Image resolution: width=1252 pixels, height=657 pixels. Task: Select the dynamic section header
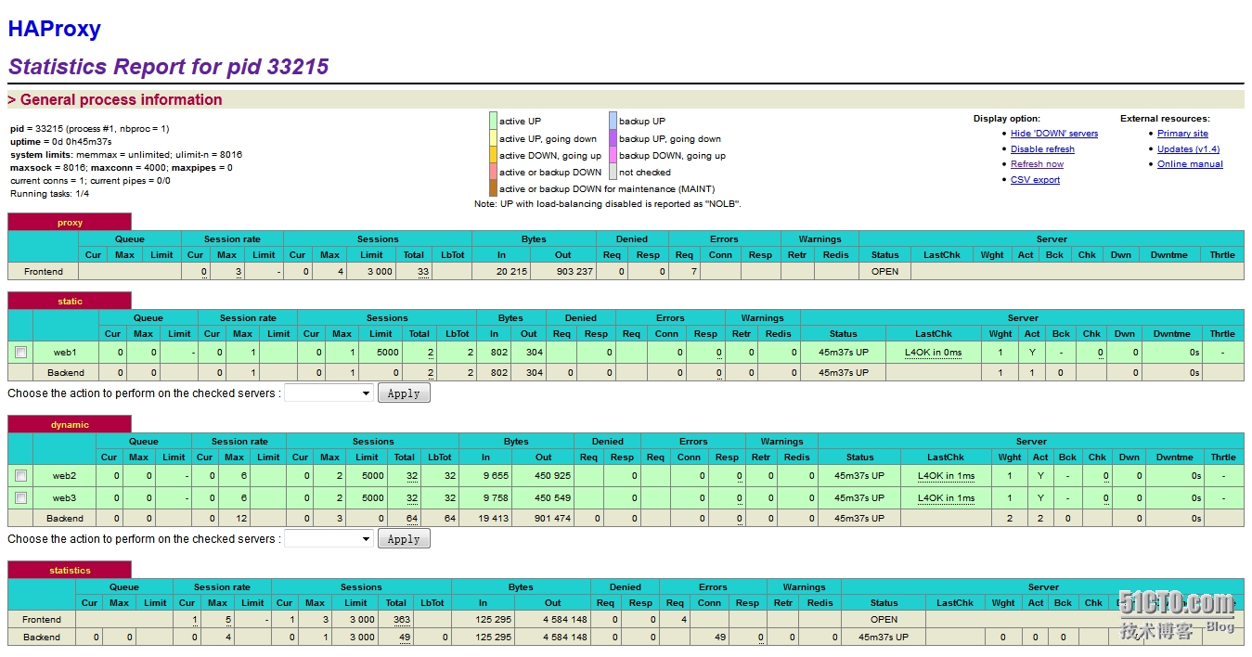70,425
